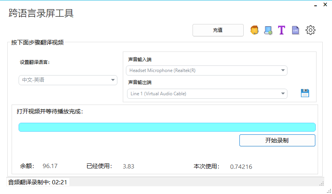Viewport: 332px width, 194px height.
Task: Open the Headset Microphone input device dropdown
Action: (206, 70)
